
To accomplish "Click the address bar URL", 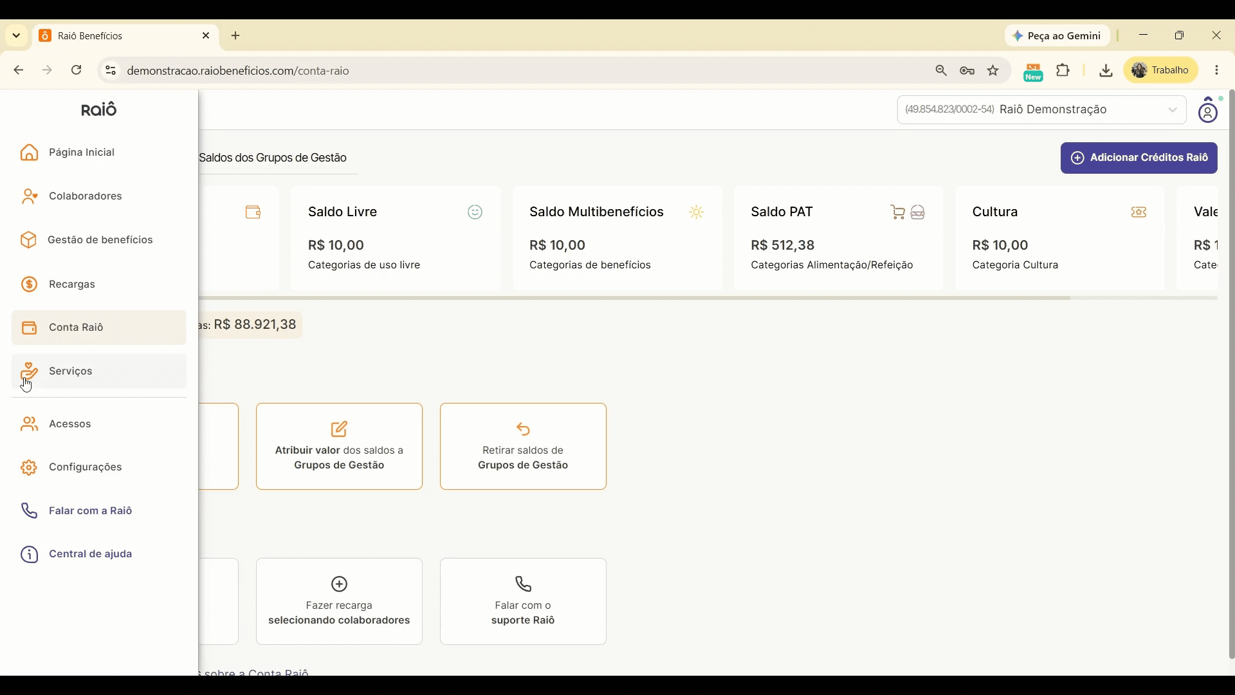I will [239, 71].
